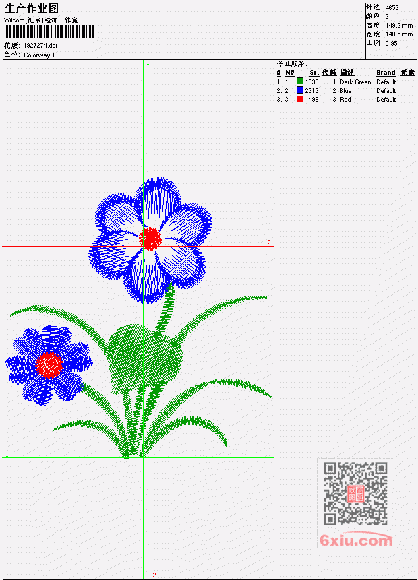The height and width of the screenshot is (580, 418).
Task: Click 'Default' brand in Red row
Action: pos(386,100)
